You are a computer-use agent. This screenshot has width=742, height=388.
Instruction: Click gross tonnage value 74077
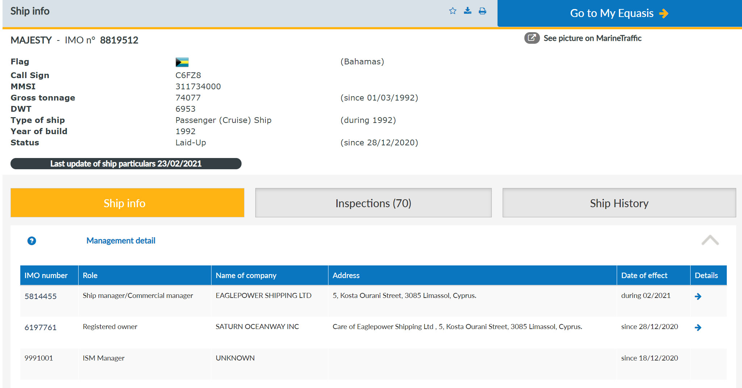click(188, 98)
